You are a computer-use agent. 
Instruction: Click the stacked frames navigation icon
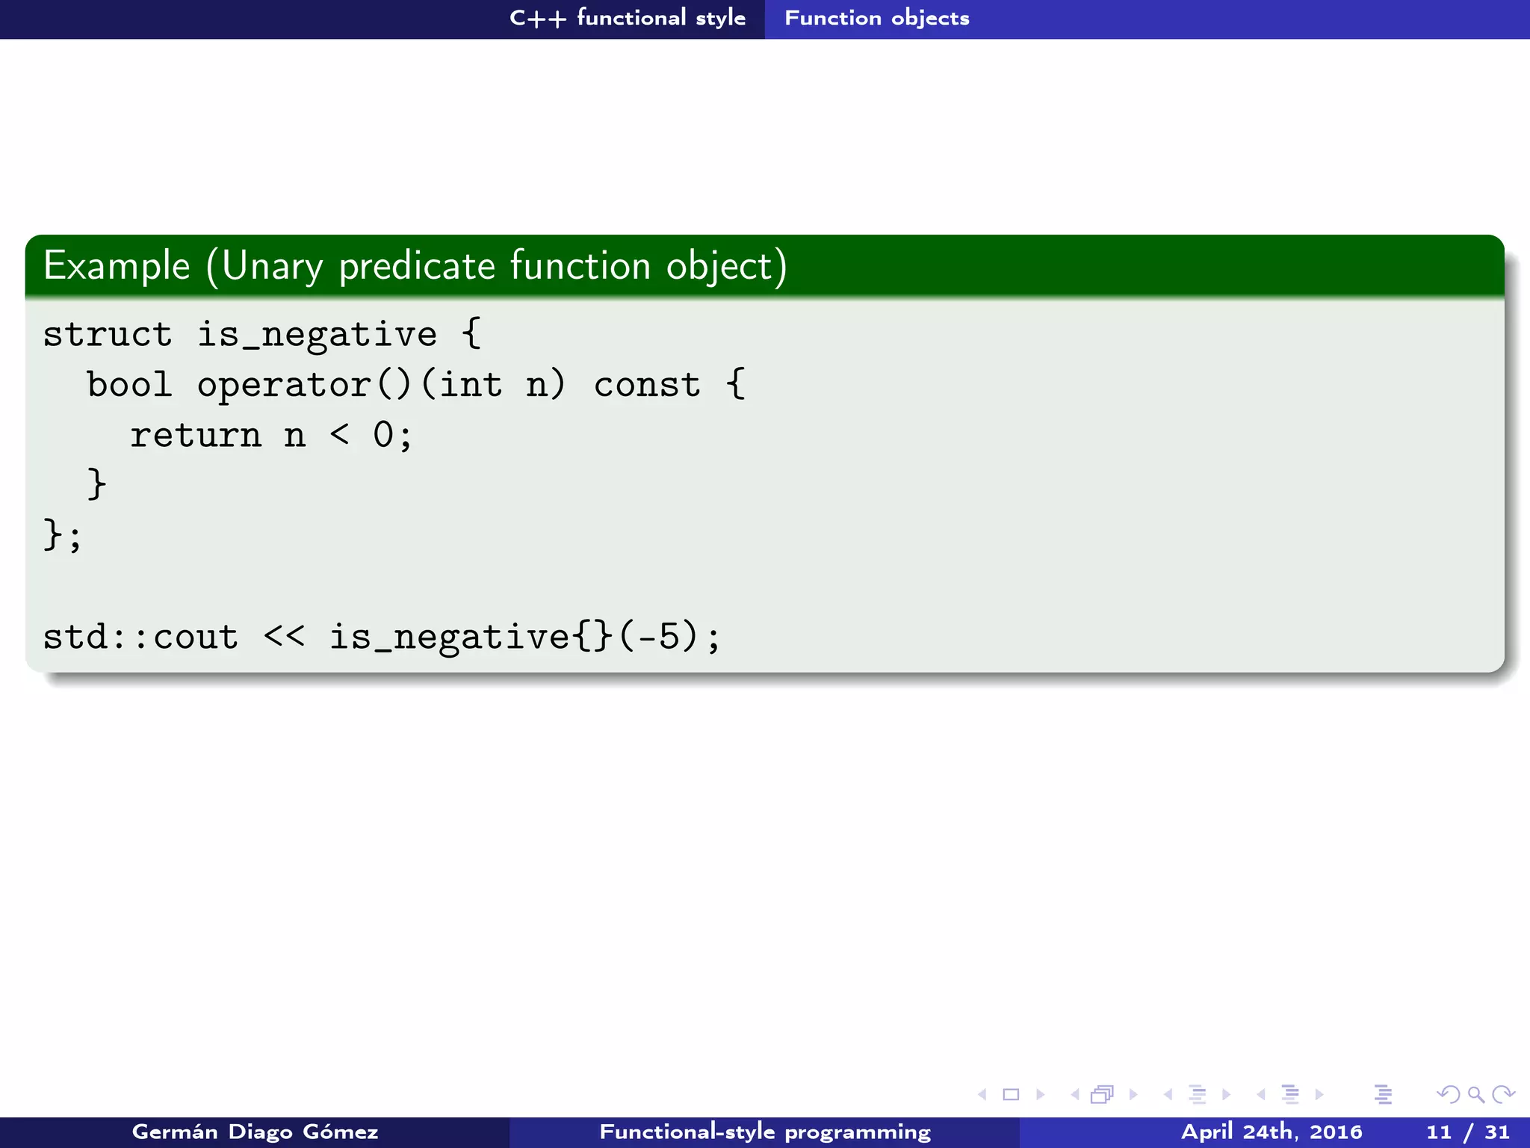click(1102, 1095)
